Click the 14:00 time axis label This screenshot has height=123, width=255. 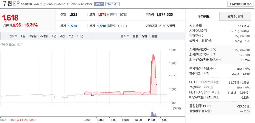click(x=151, y=120)
